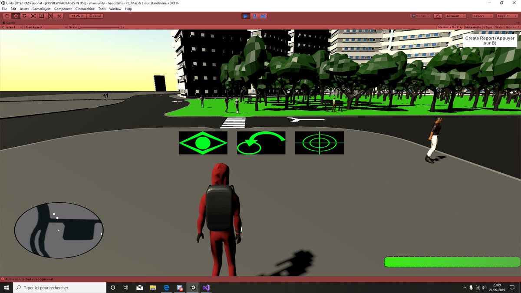Click the green crosshair target ability icon
Image resolution: width=521 pixels, height=293 pixels.
[x=319, y=143]
